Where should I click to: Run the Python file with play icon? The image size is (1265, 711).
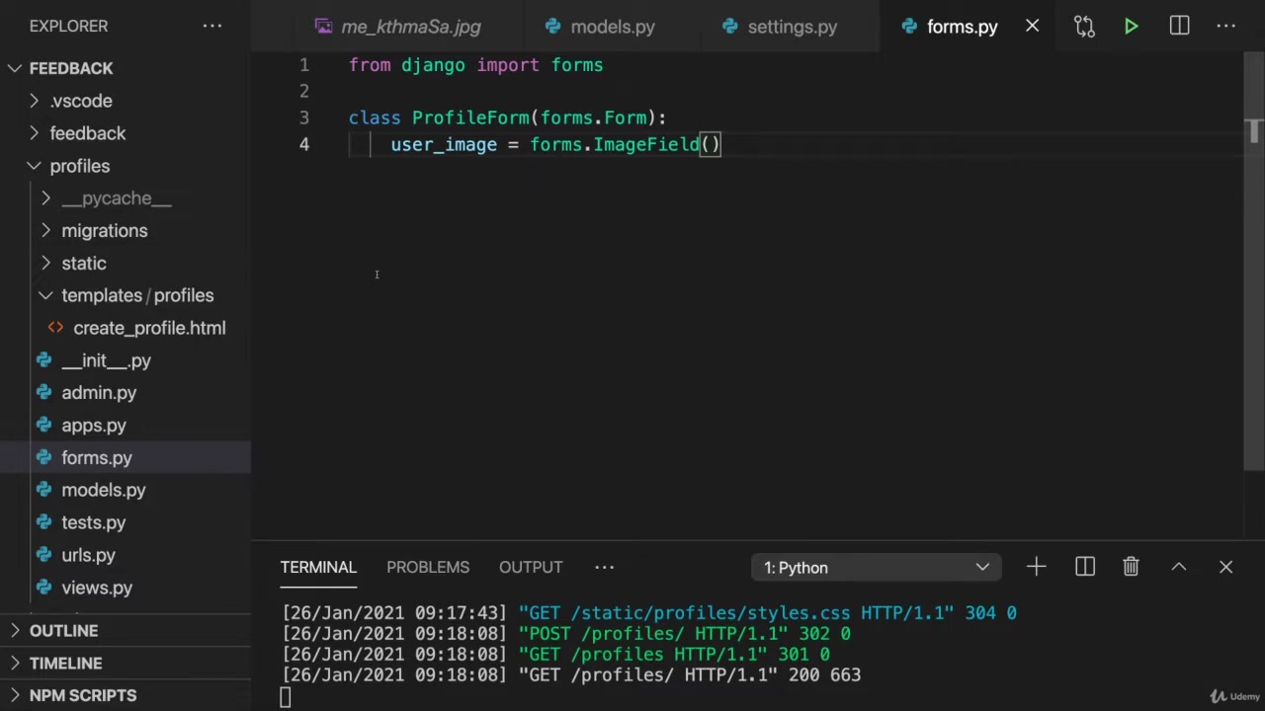pos(1131,27)
